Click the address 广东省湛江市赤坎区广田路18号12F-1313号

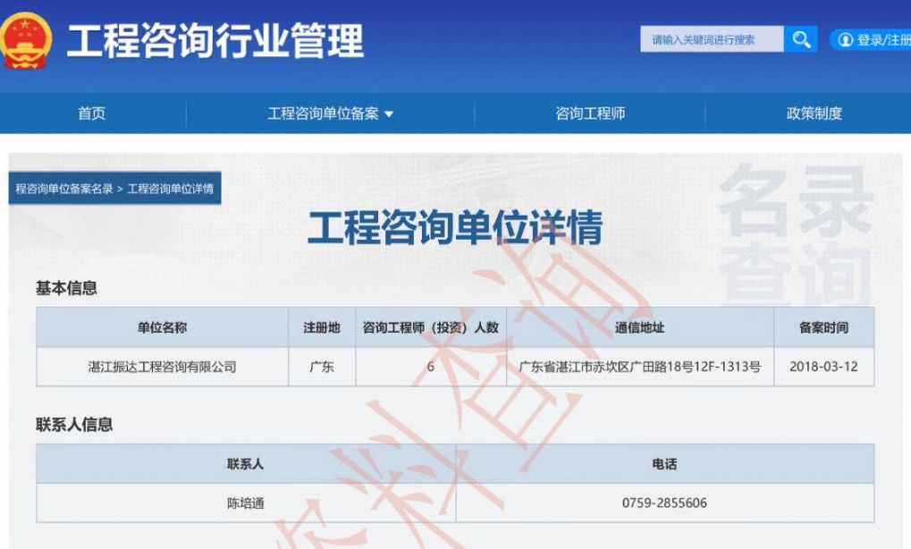(640, 367)
